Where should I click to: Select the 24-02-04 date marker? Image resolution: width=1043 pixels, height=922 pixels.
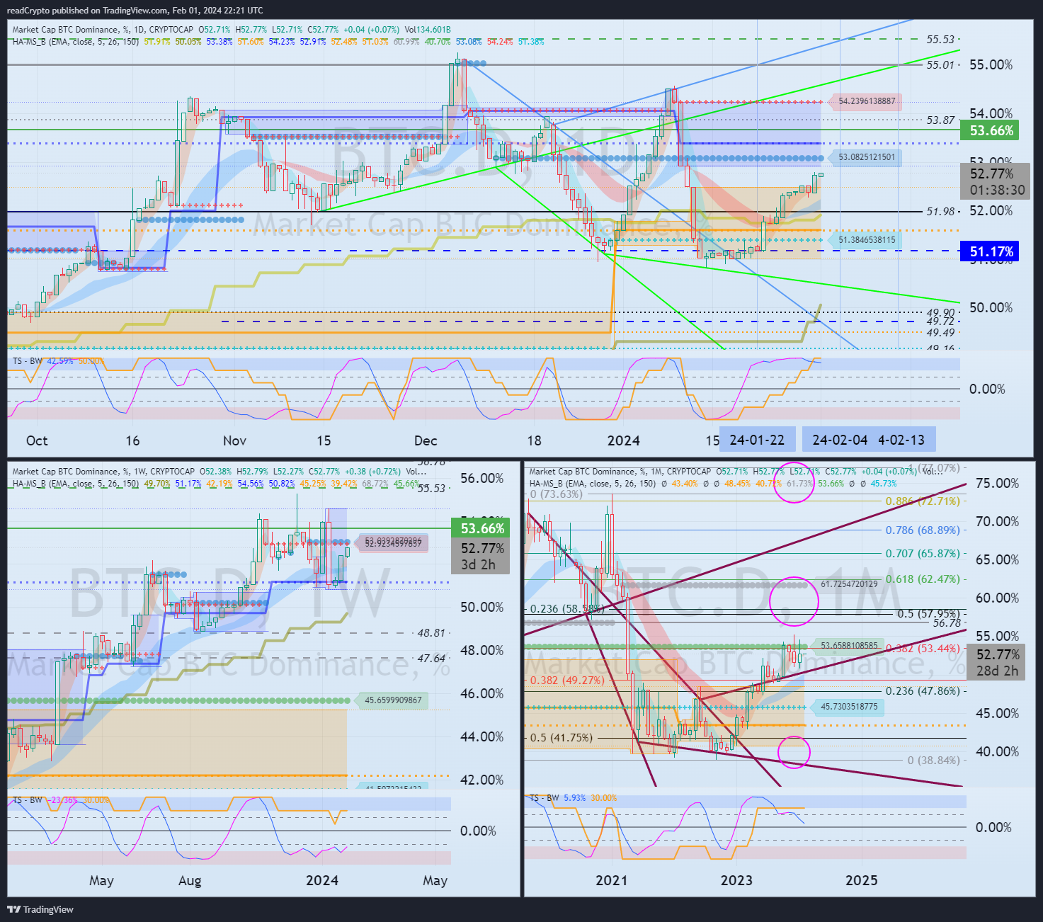pyautogui.click(x=840, y=440)
